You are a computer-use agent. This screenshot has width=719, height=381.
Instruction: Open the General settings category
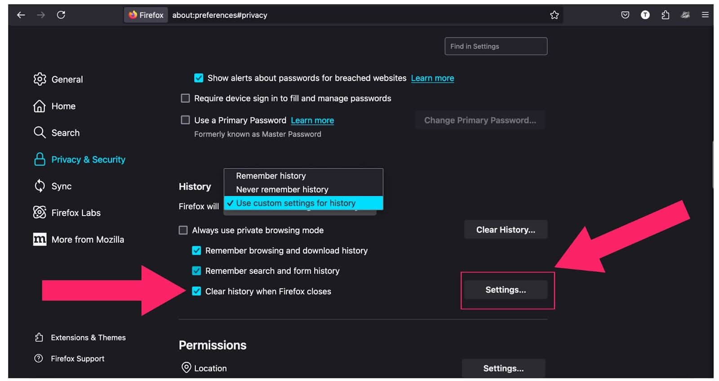(67, 80)
